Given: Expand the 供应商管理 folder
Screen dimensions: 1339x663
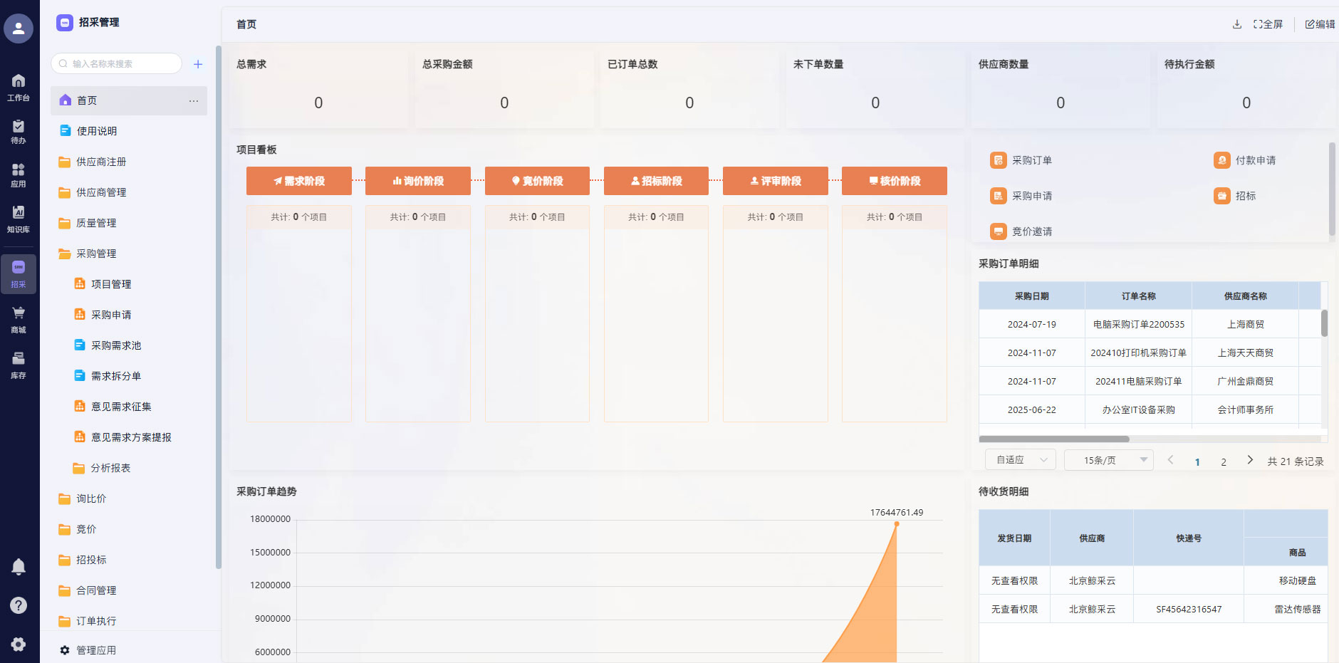Looking at the screenshot, I should [x=100, y=192].
